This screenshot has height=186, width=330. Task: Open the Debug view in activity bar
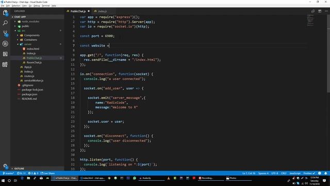click(5, 43)
